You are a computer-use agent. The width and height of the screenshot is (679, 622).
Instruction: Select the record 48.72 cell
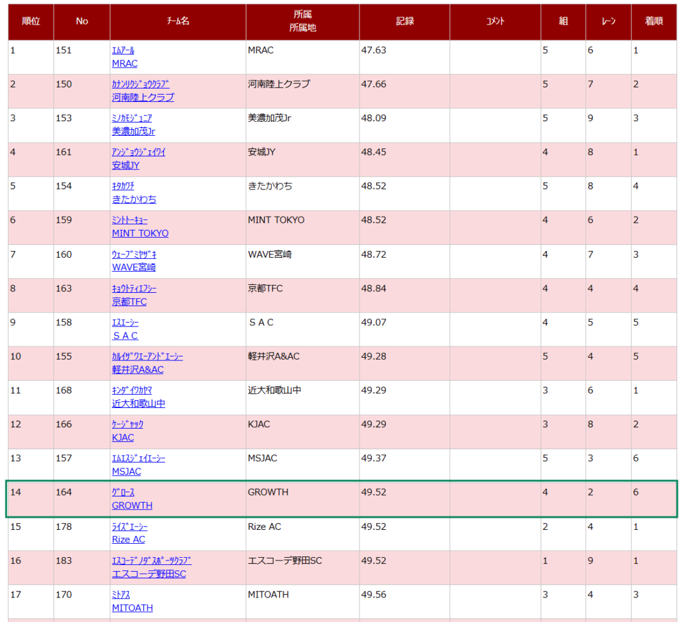point(405,262)
